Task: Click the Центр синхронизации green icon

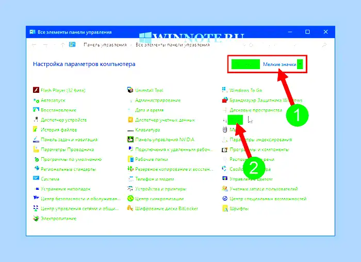Action: point(130,199)
